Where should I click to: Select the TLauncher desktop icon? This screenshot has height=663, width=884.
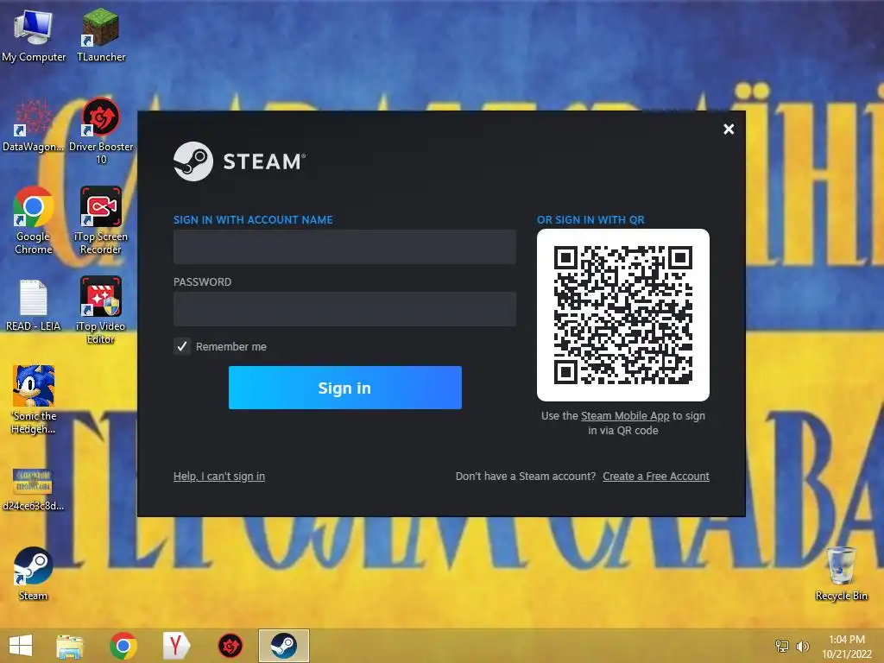point(101,35)
